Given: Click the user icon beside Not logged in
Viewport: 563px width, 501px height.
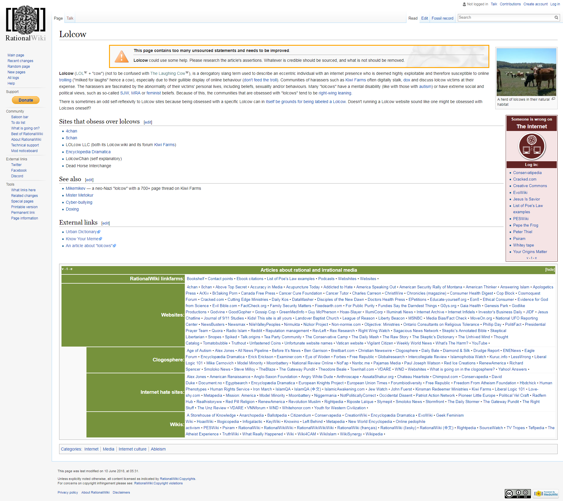Looking at the screenshot, I should 464,4.
